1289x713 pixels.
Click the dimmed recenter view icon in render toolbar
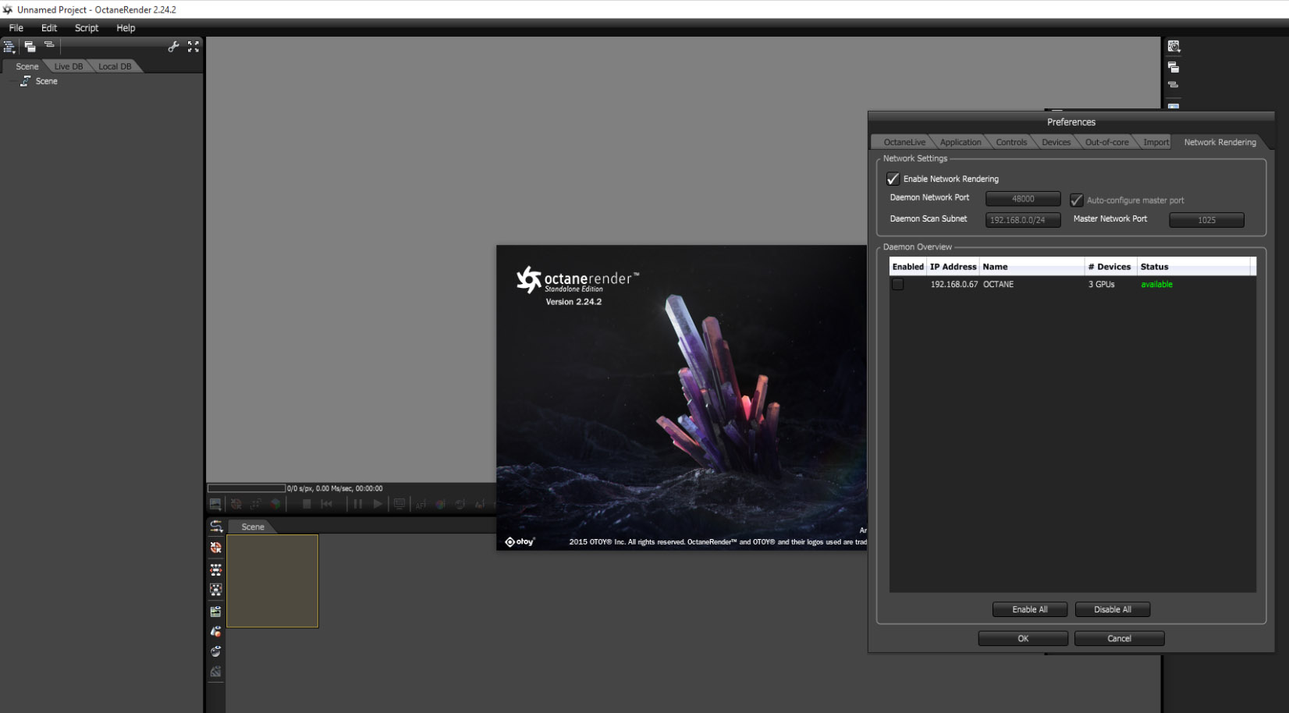236,504
